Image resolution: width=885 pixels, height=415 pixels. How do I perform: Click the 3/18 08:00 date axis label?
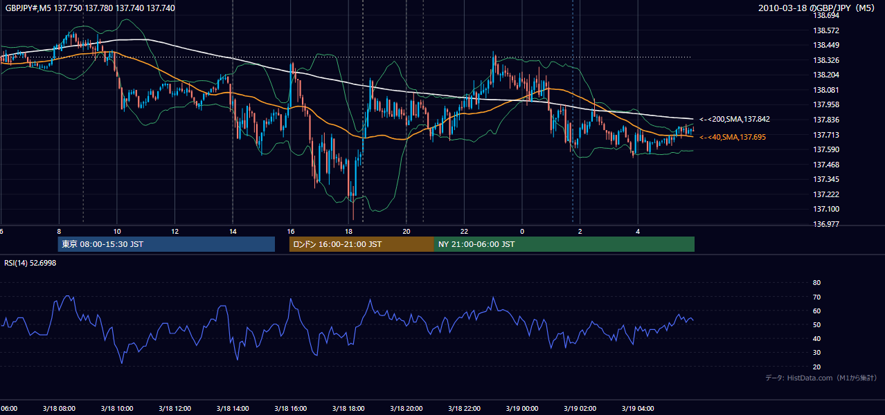click(57, 408)
